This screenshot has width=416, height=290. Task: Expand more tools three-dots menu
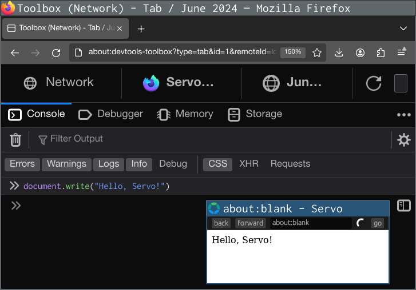(404, 115)
